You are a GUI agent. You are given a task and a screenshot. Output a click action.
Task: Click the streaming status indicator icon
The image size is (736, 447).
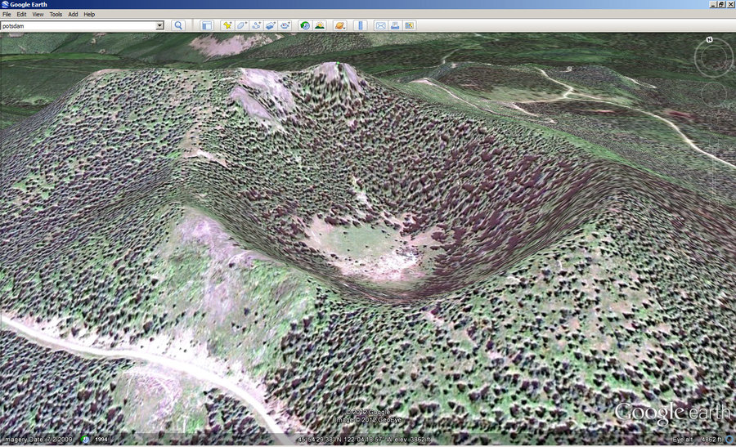point(729,440)
